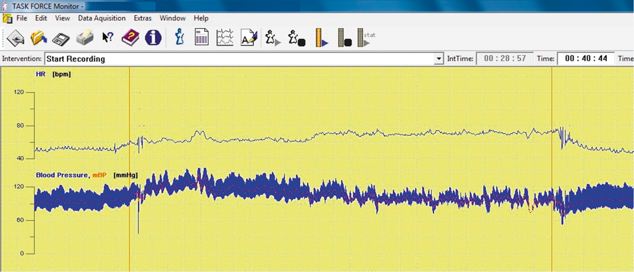Click the stat ruler play icon

[366, 37]
